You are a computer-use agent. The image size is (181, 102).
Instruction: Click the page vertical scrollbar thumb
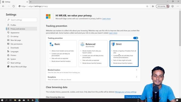pos(180,28)
